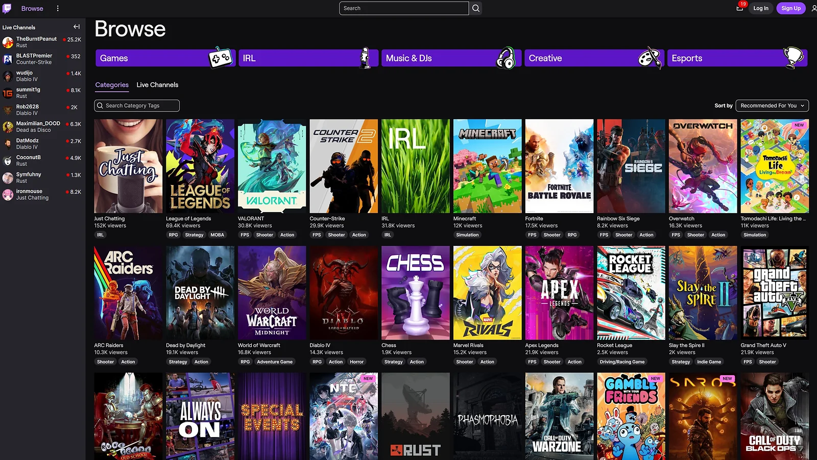Open the League of Legends cover art
Image resolution: width=817 pixels, height=460 pixels.
(200, 166)
